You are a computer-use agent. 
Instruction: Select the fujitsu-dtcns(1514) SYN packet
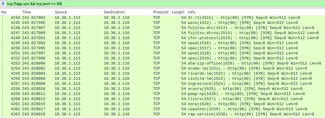pos(253,33)
